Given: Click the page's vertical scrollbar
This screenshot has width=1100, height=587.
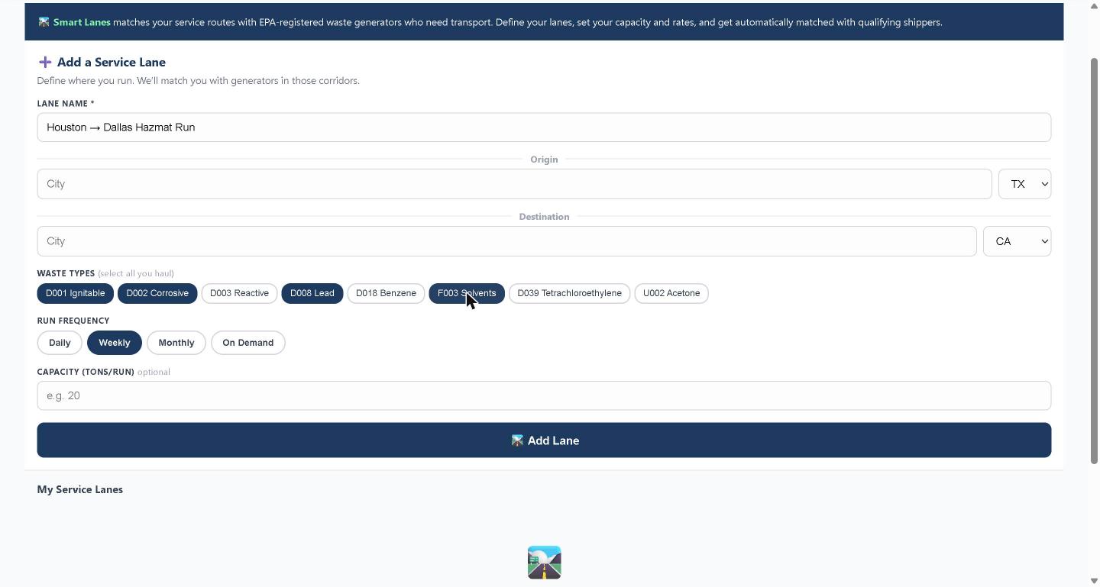Looking at the screenshot, I should [1094, 260].
